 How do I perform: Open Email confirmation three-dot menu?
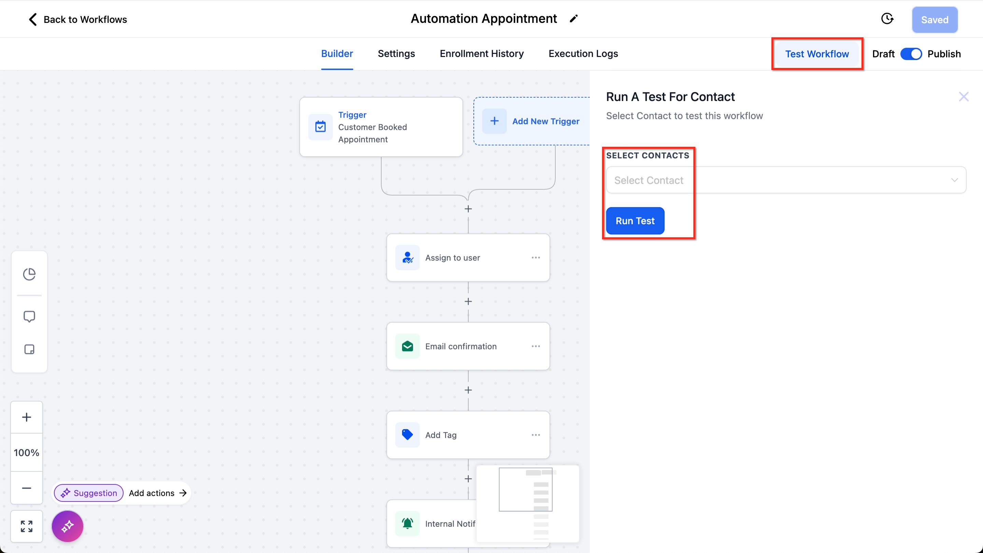coord(536,346)
